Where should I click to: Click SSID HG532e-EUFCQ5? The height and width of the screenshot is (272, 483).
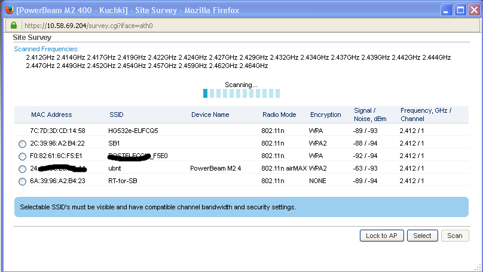pyautogui.click(x=133, y=131)
